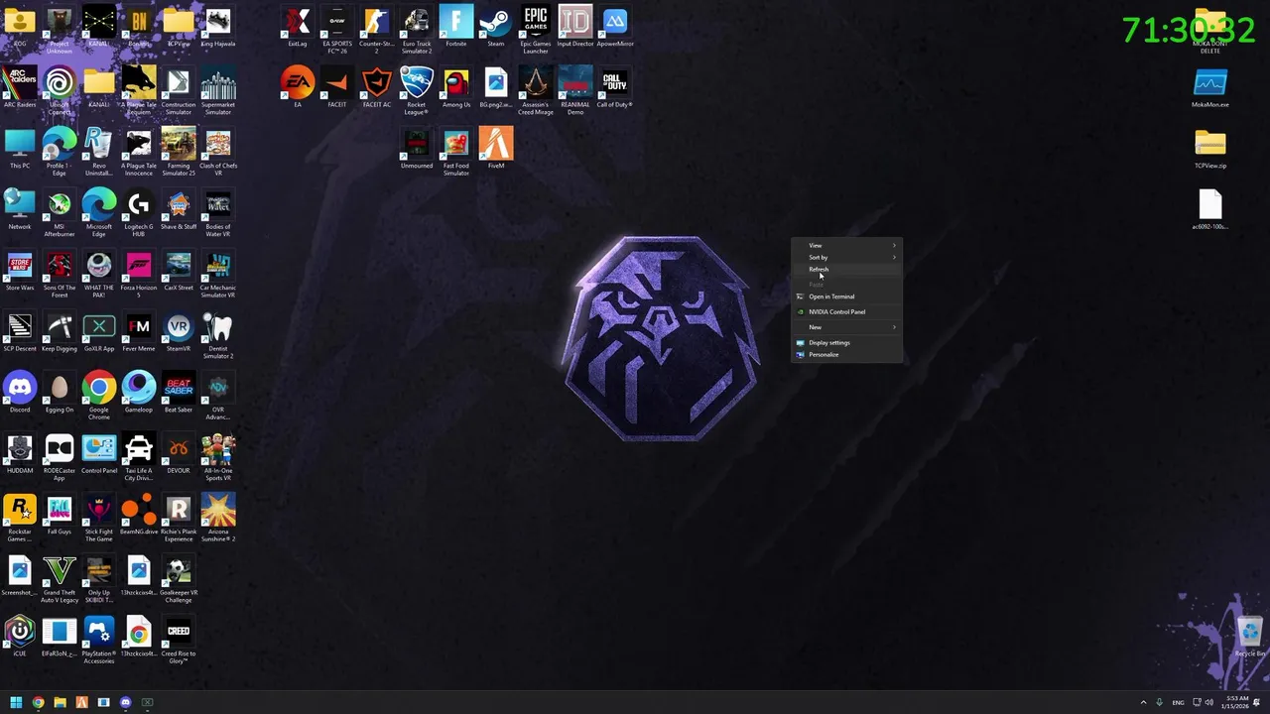
Task: Select the Among Us desktop icon
Action: (x=456, y=88)
